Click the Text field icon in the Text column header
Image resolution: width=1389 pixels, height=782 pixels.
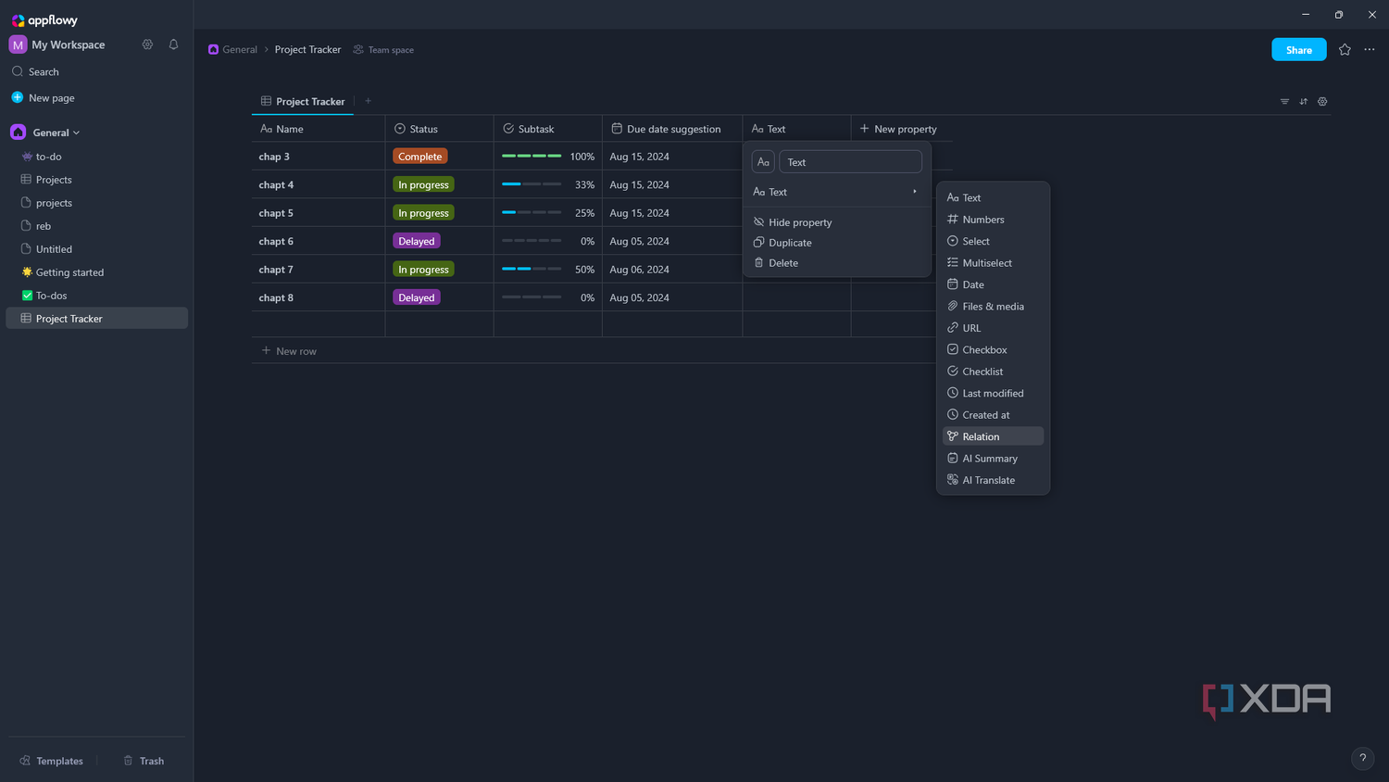click(x=757, y=129)
